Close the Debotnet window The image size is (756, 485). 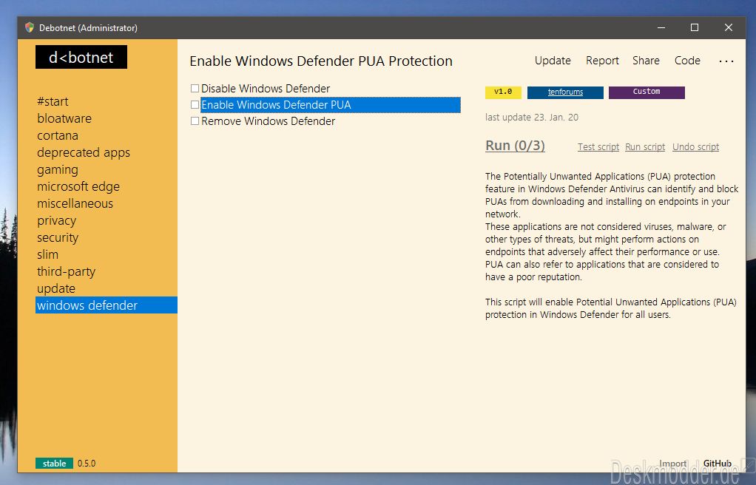tap(729, 27)
